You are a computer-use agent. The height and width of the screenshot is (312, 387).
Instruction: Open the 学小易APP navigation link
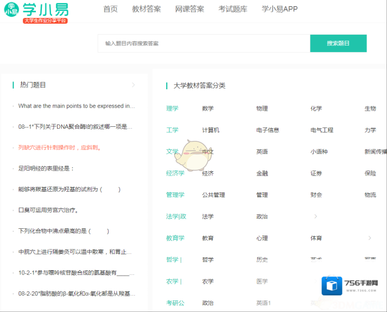(x=280, y=9)
